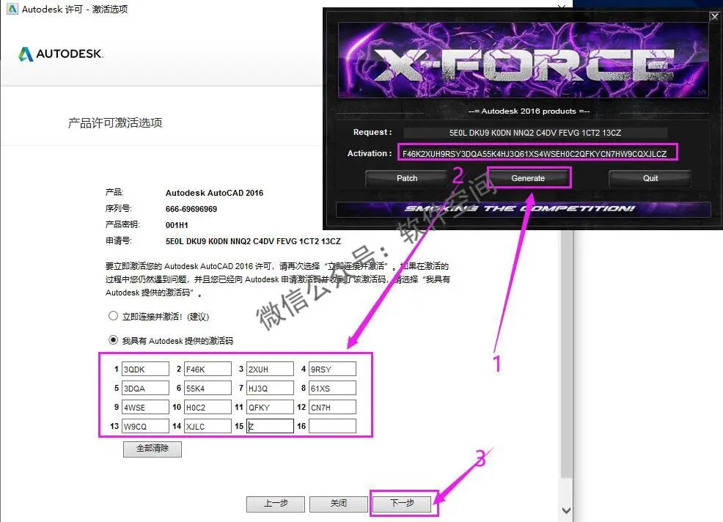Image resolution: width=723 pixels, height=522 pixels.
Task: Click the AUTODESK brand logo in header
Action: [60, 54]
